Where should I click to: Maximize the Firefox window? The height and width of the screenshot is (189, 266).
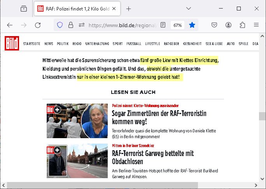point(239,9)
